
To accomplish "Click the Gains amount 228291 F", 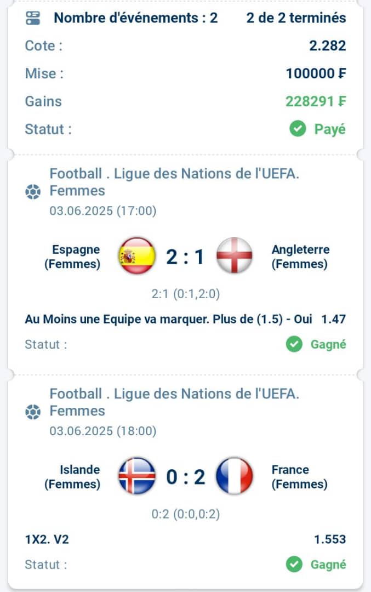I will pyautogui.click(x=316, y=101).
